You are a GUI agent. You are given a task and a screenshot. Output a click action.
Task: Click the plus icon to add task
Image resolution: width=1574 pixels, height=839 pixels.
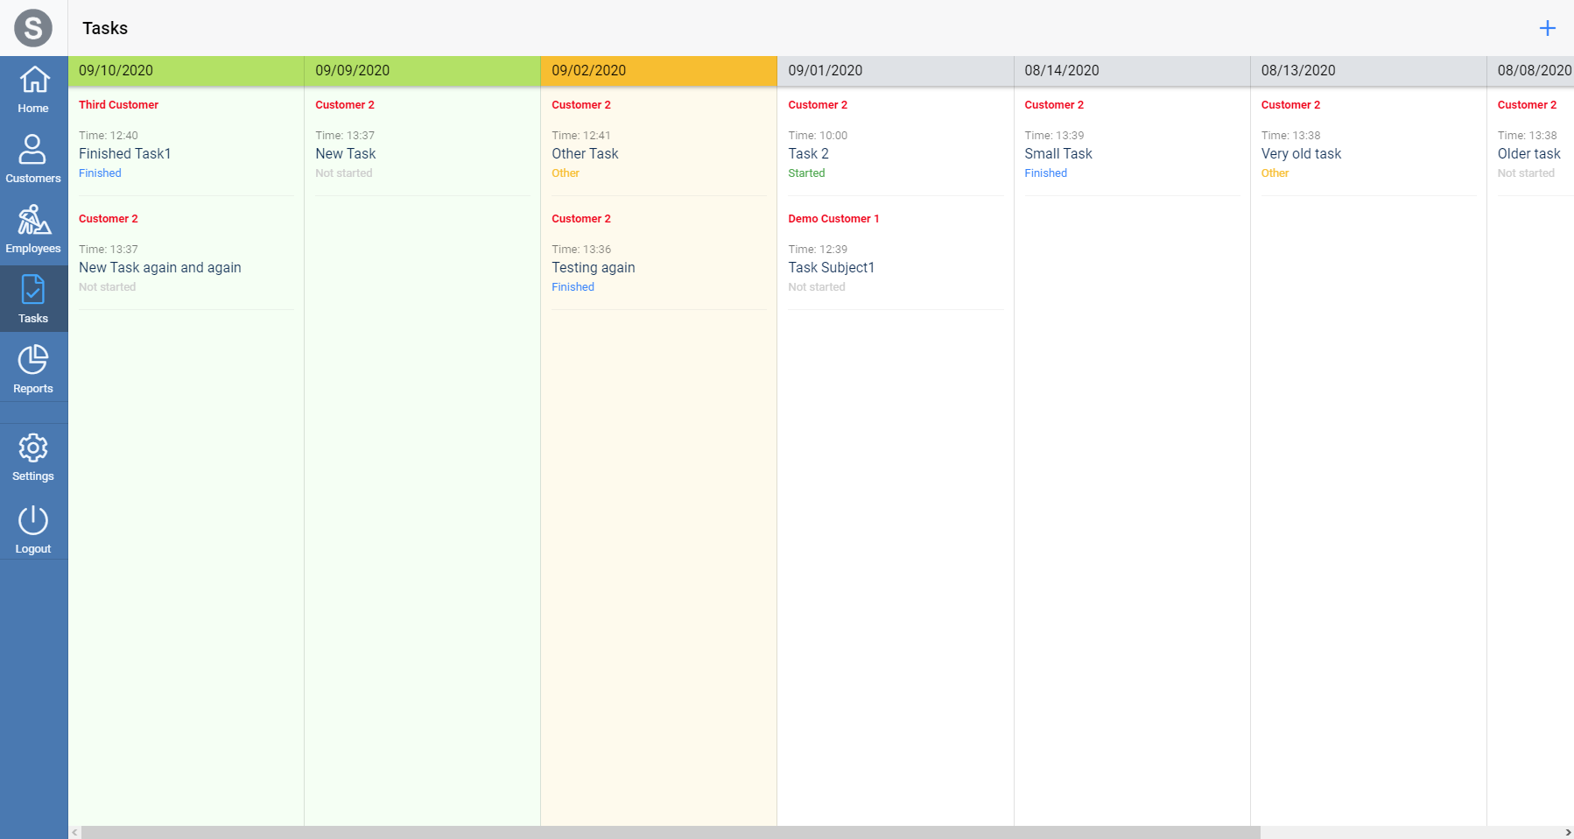1547,28
